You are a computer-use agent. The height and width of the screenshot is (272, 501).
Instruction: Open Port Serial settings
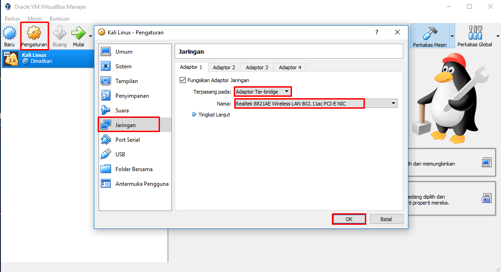point(135,140)
